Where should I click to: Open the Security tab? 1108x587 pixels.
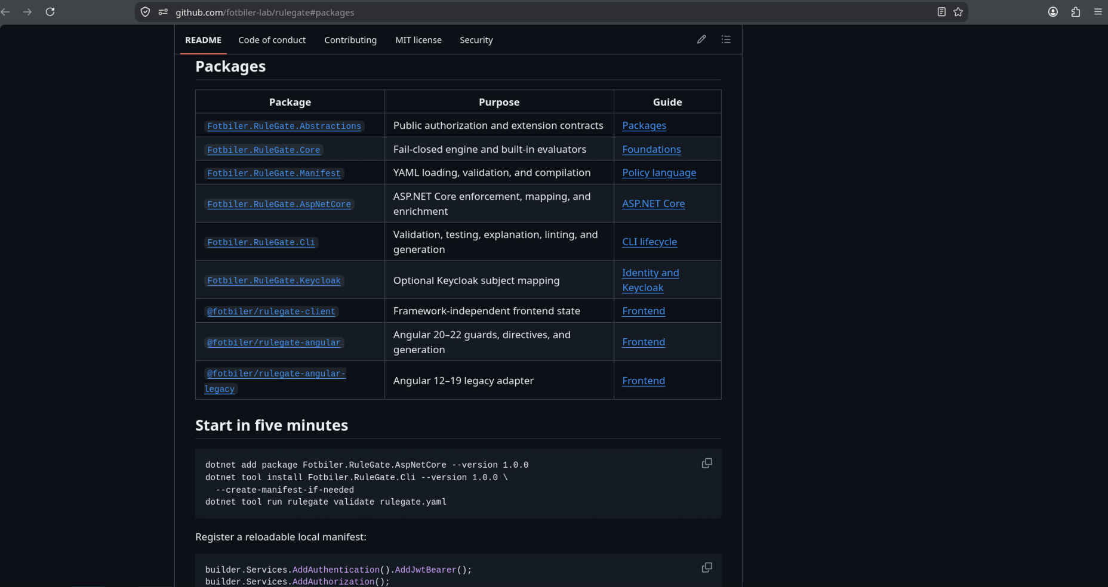pyautogui.click(x=476, y=40)
